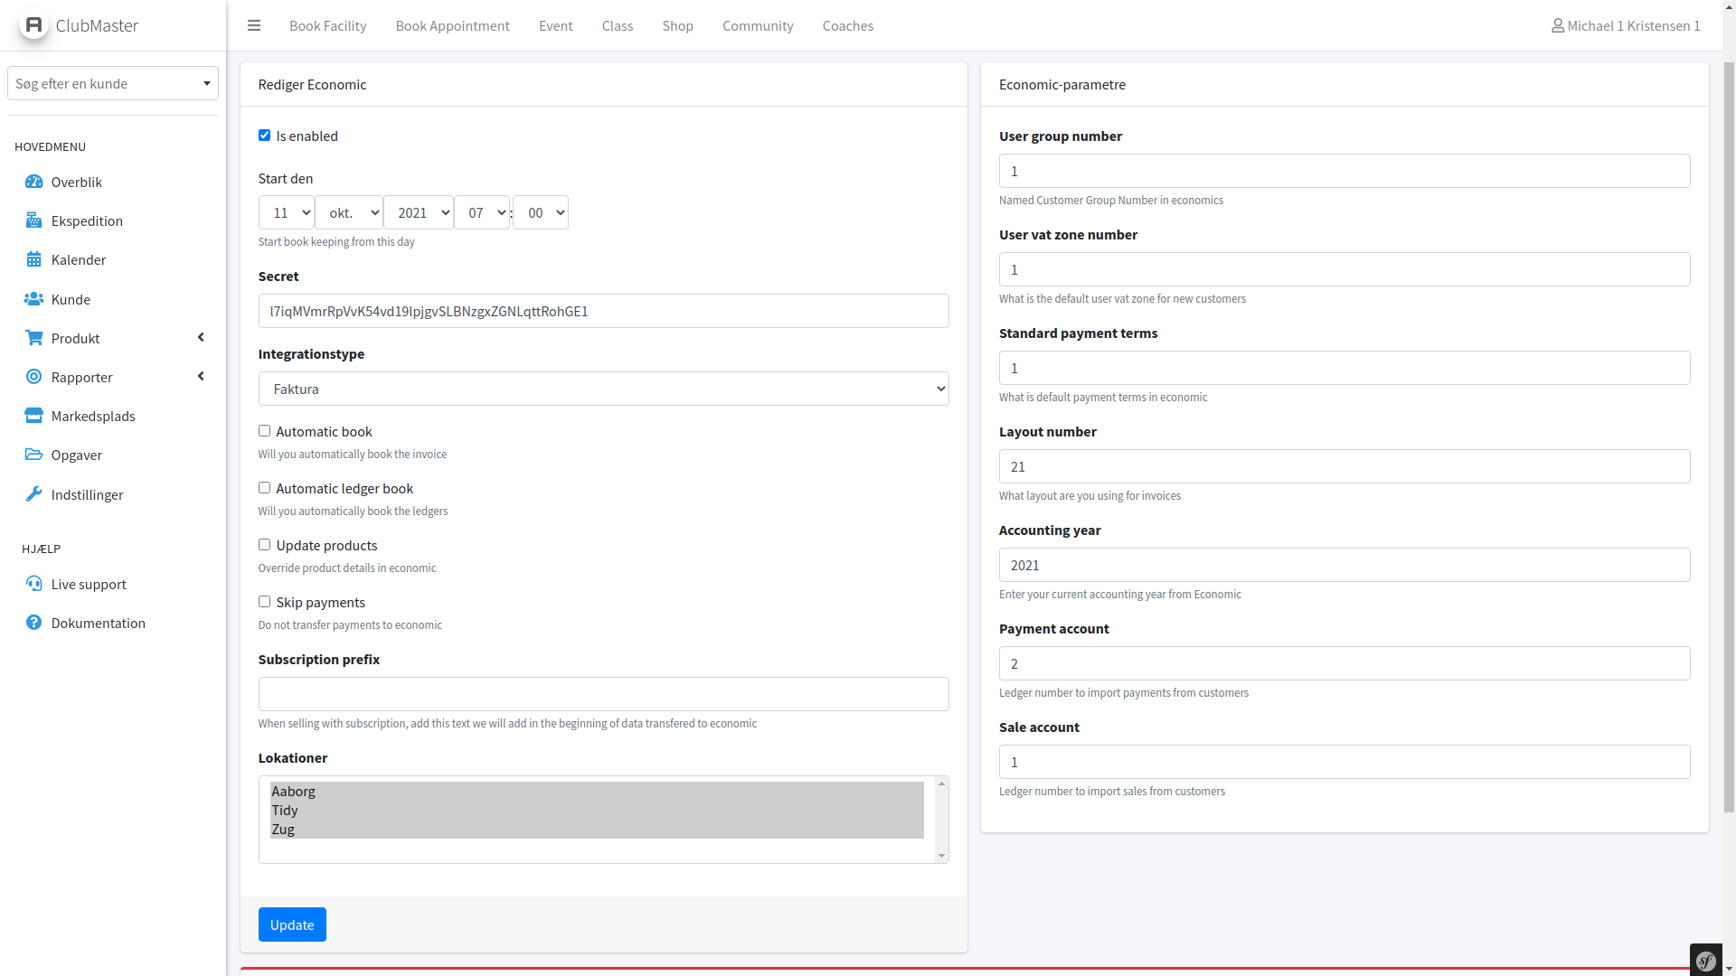Go to the Coaches menu item

pyautogui.click(x=847, y=25)
